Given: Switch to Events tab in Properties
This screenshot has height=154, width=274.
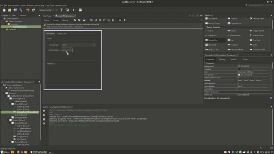Looking at the screenshot, I should click(x=233, y=59).
